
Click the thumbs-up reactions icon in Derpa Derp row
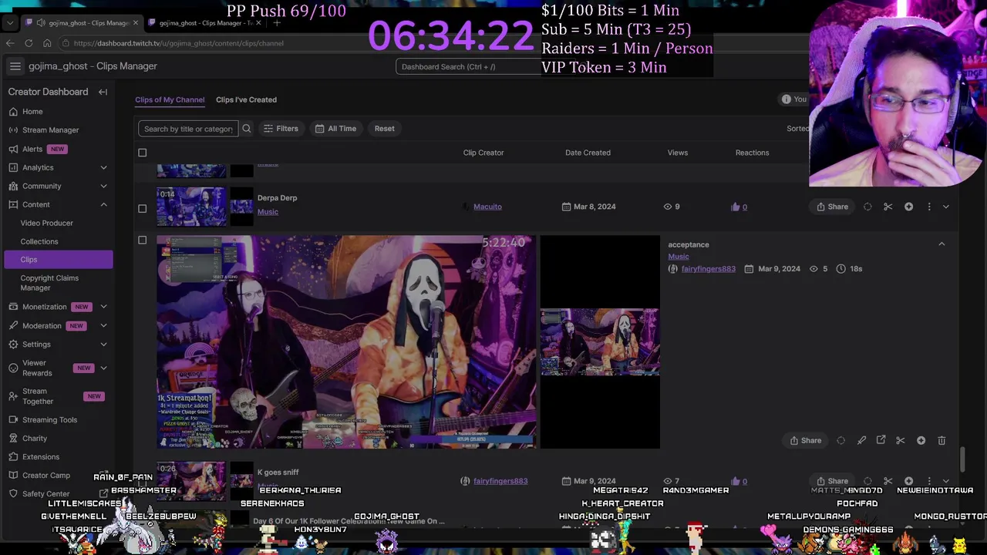point(736,207)
